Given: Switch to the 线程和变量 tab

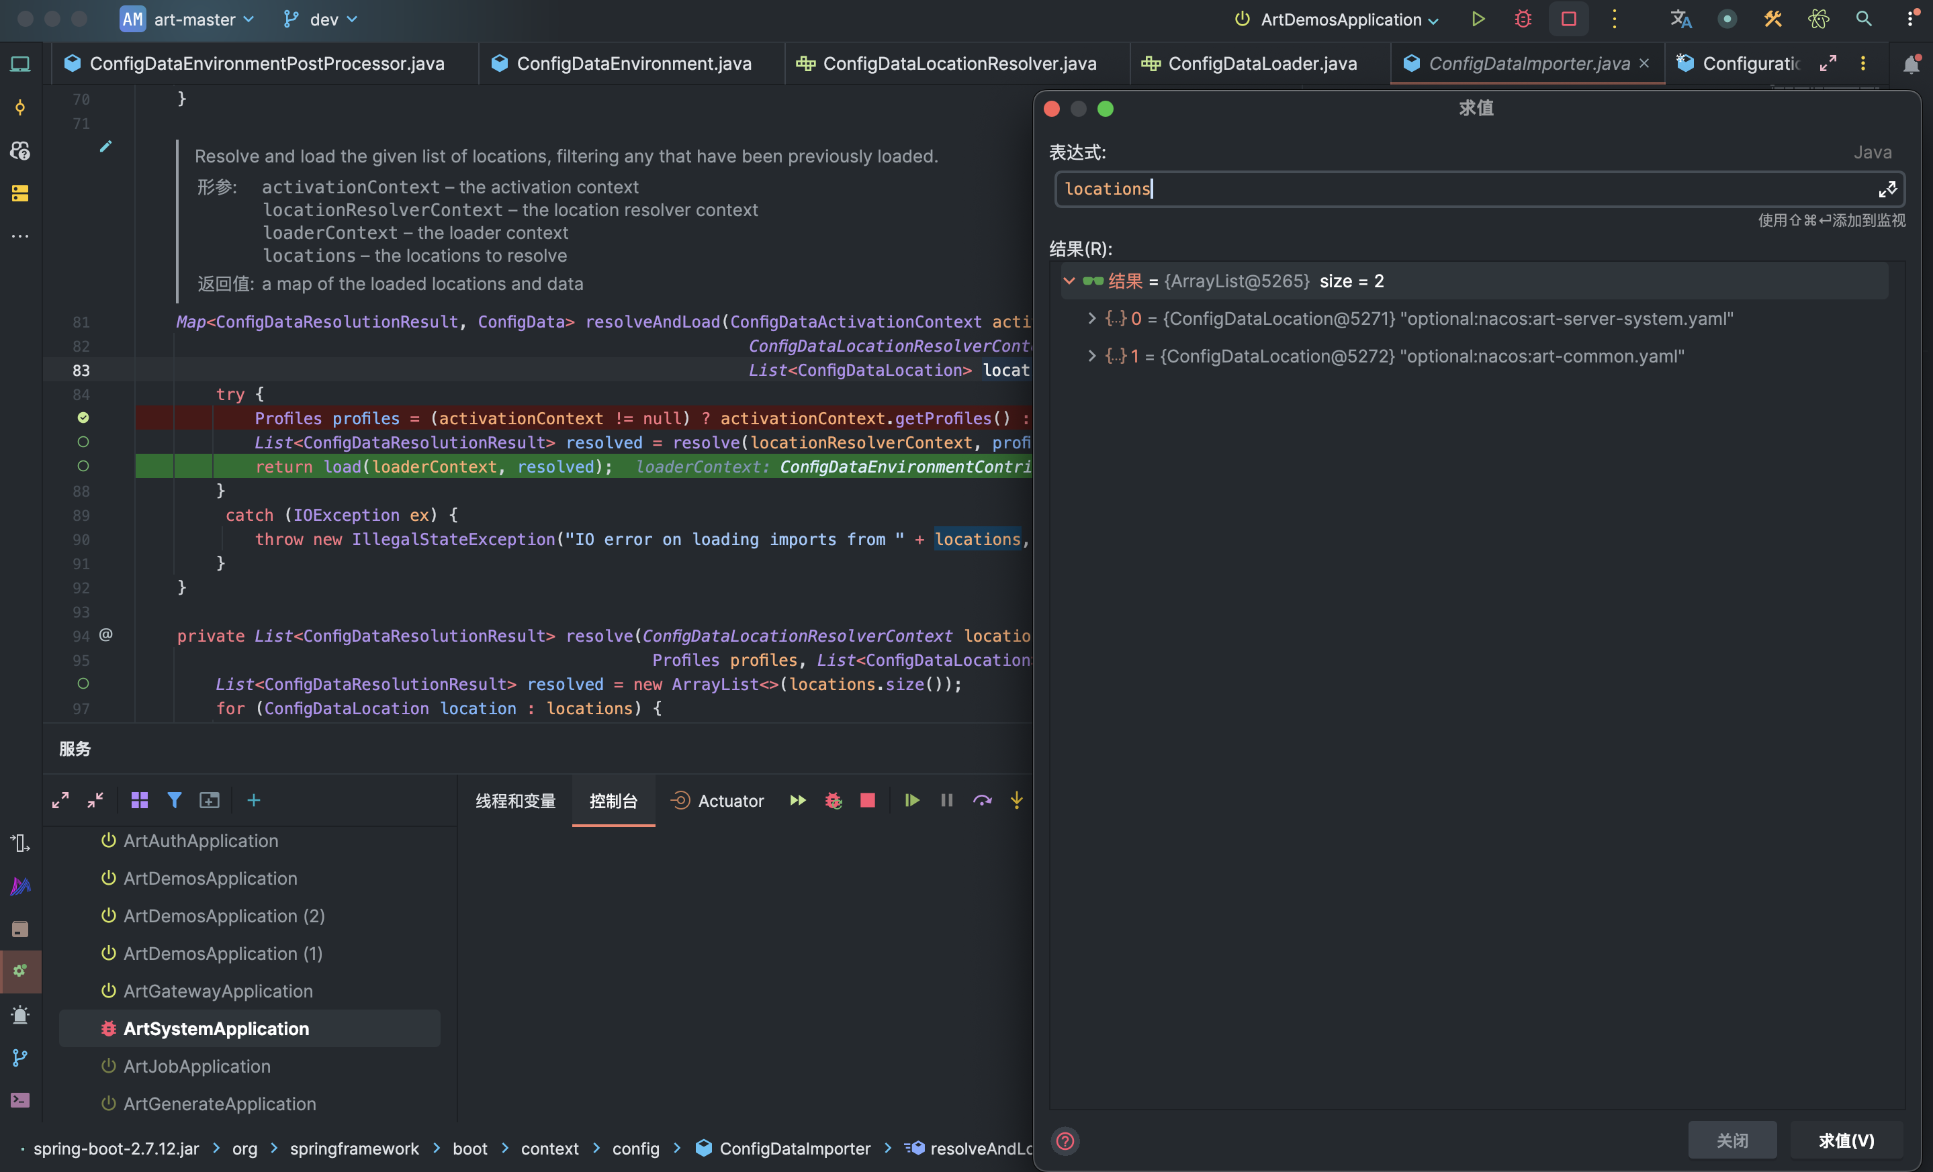Looking at the screenshot, I should pyautogui.click(x=515, y=800).
